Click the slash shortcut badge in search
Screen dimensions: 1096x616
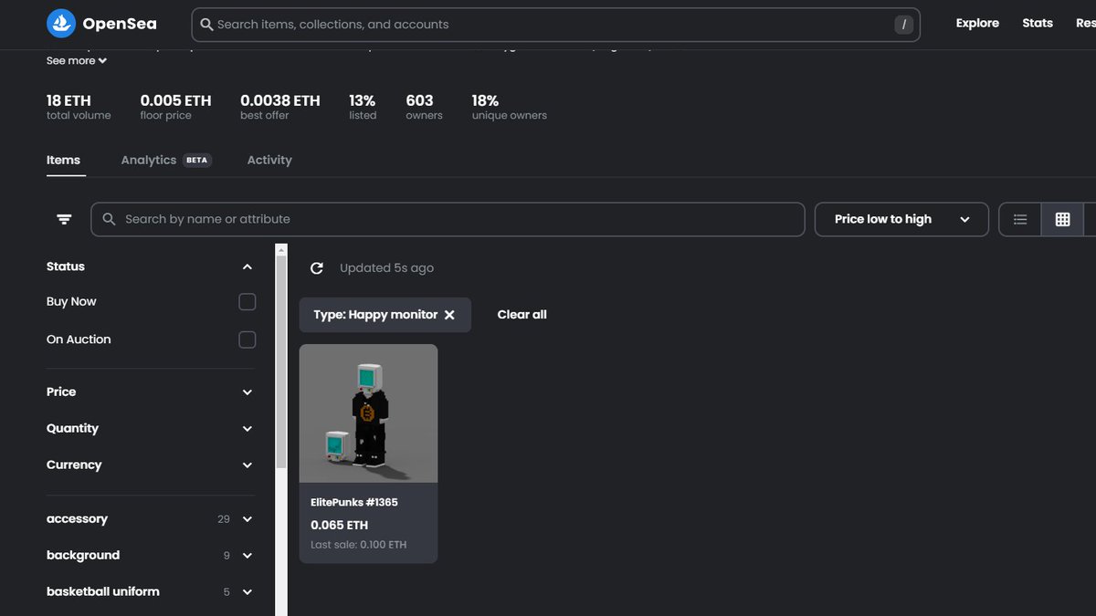[903, 25]
